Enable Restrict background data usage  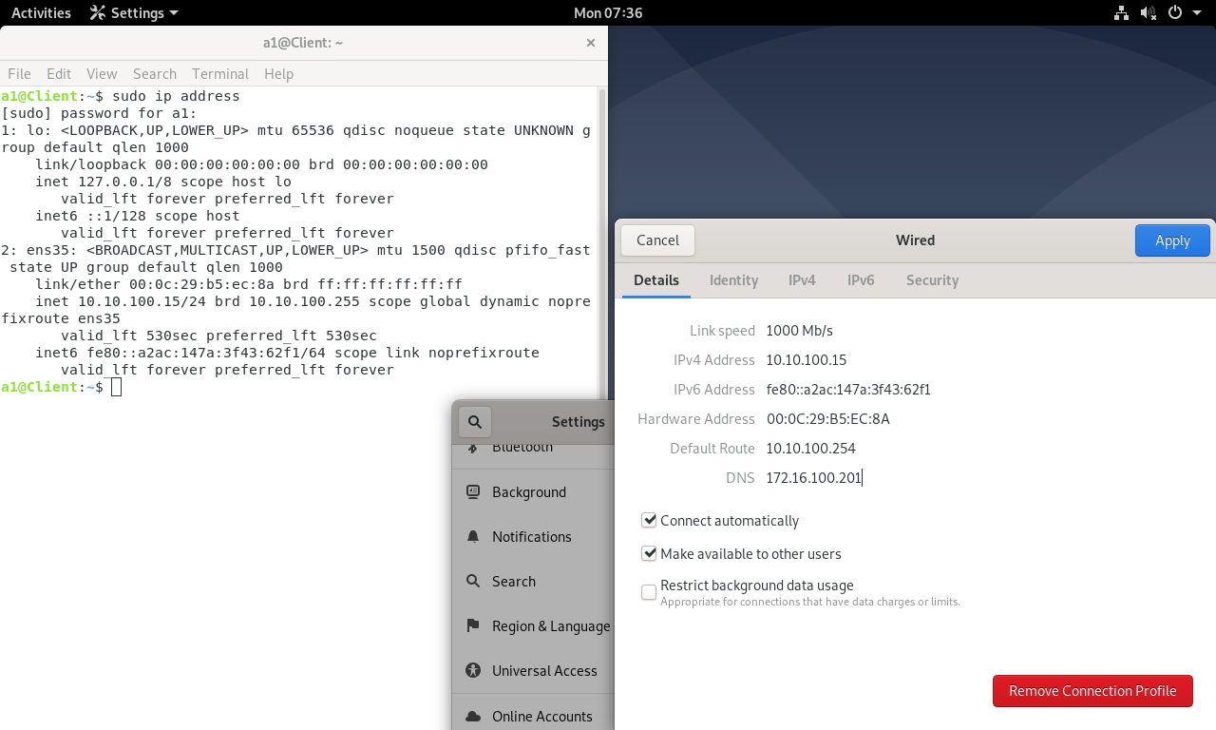[649, 592]
